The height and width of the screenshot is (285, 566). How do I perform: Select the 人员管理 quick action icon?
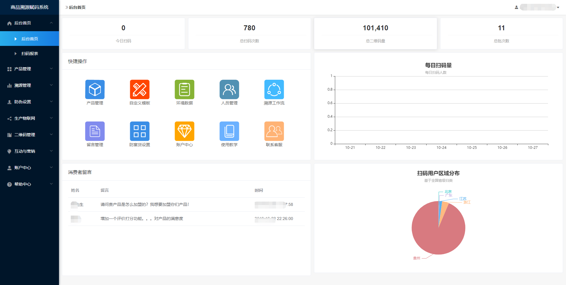(229, 89)
